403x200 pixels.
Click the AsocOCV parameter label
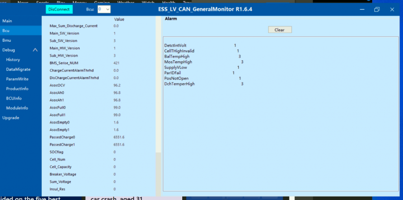(57, 85)
